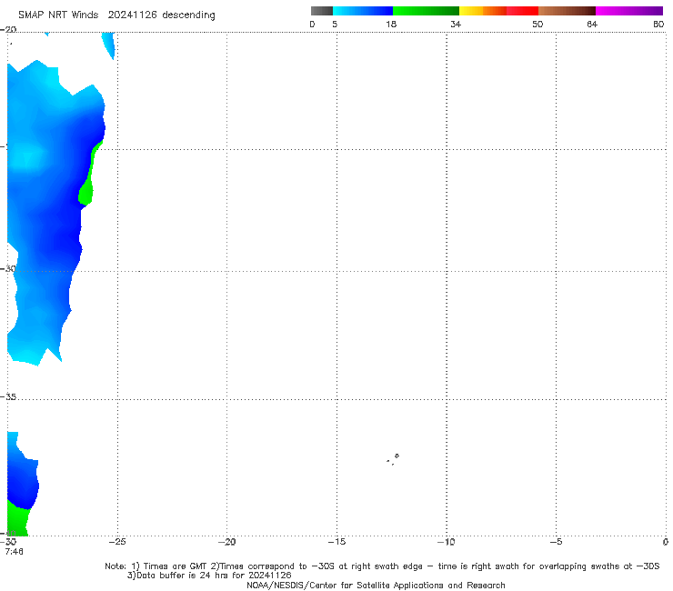This screenshot has height=591, width=673.
Task: Click the cyan-blue segment of the color scale
Action: coord(363,11)
